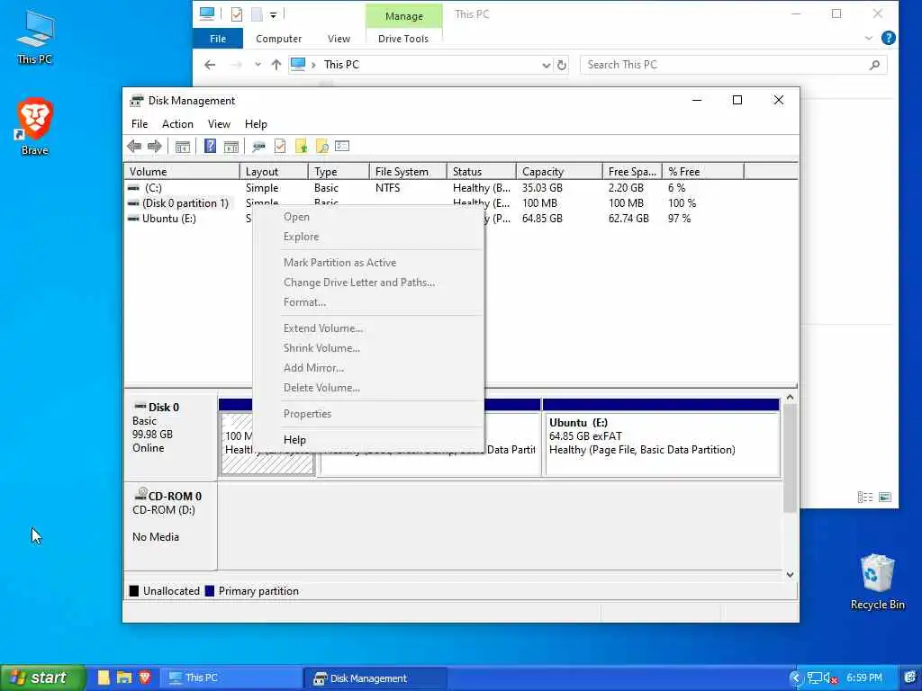Click the back arrow in This PC window
Screen dimensions: 922x691
pos(210,65)
